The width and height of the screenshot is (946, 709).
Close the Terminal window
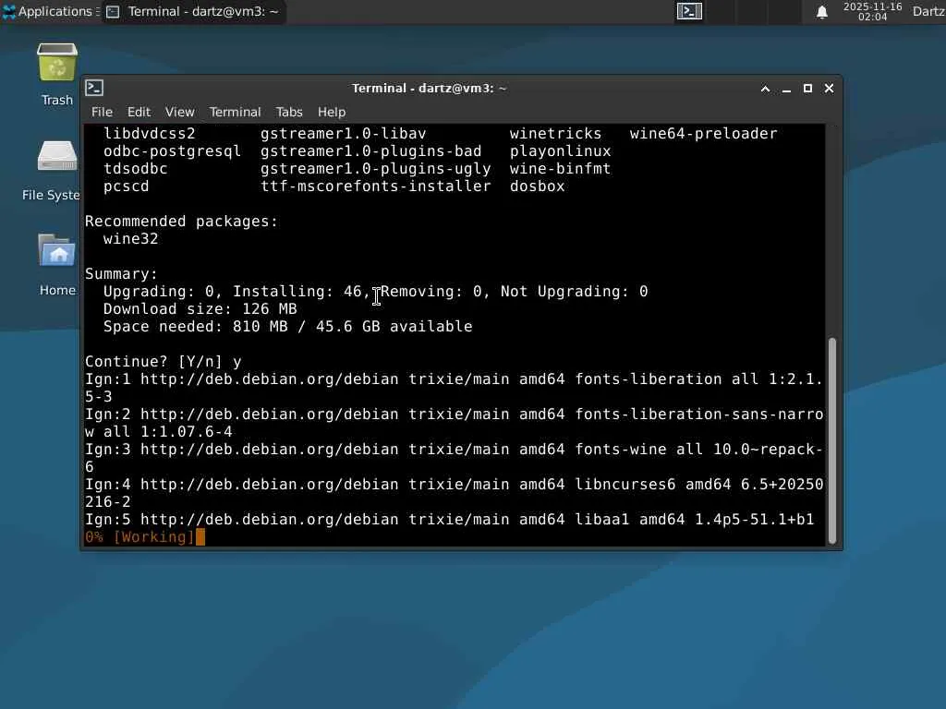pyautogui.click(x=829, y=89)
